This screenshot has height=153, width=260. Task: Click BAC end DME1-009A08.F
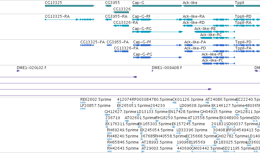152,71
